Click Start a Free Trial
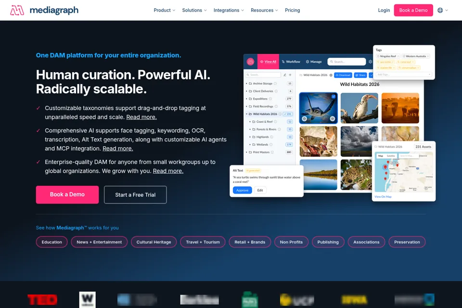The image size is (462, 308). 135,194
